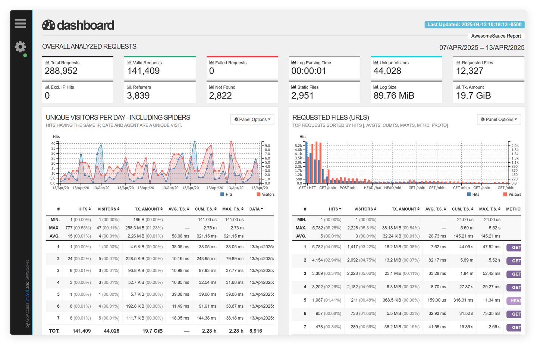Sort visitors table by TX. AMOUNT
Viewport: 537px width, 345px height.
(149, 209)
